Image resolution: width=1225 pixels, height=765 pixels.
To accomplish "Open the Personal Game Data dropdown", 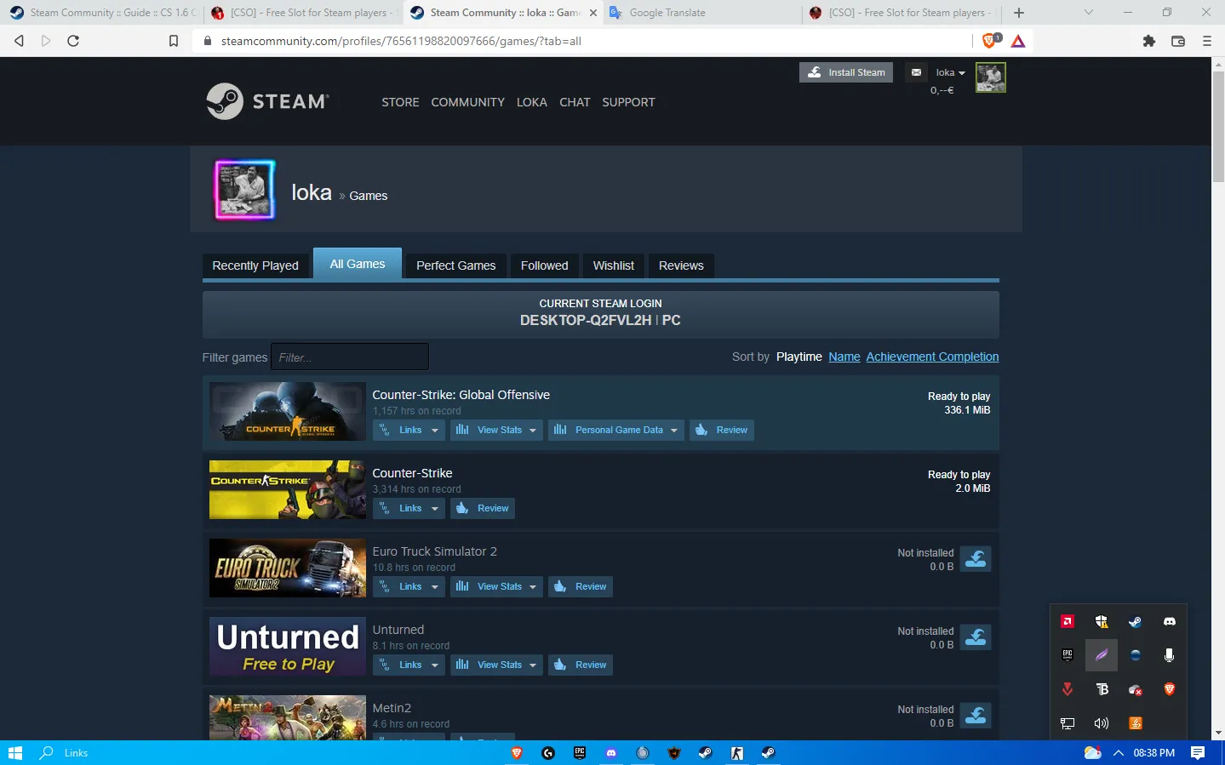I will (615, 430).
